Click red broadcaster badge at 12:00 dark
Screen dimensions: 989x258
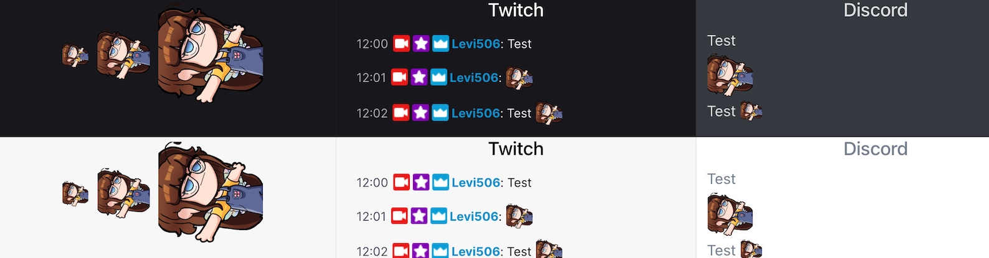402,44
